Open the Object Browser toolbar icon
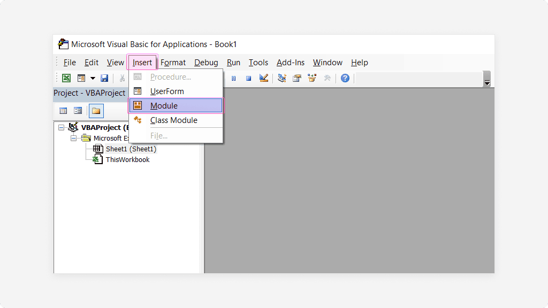Viewport: 548px width, 308px height. tap(312, 78)
